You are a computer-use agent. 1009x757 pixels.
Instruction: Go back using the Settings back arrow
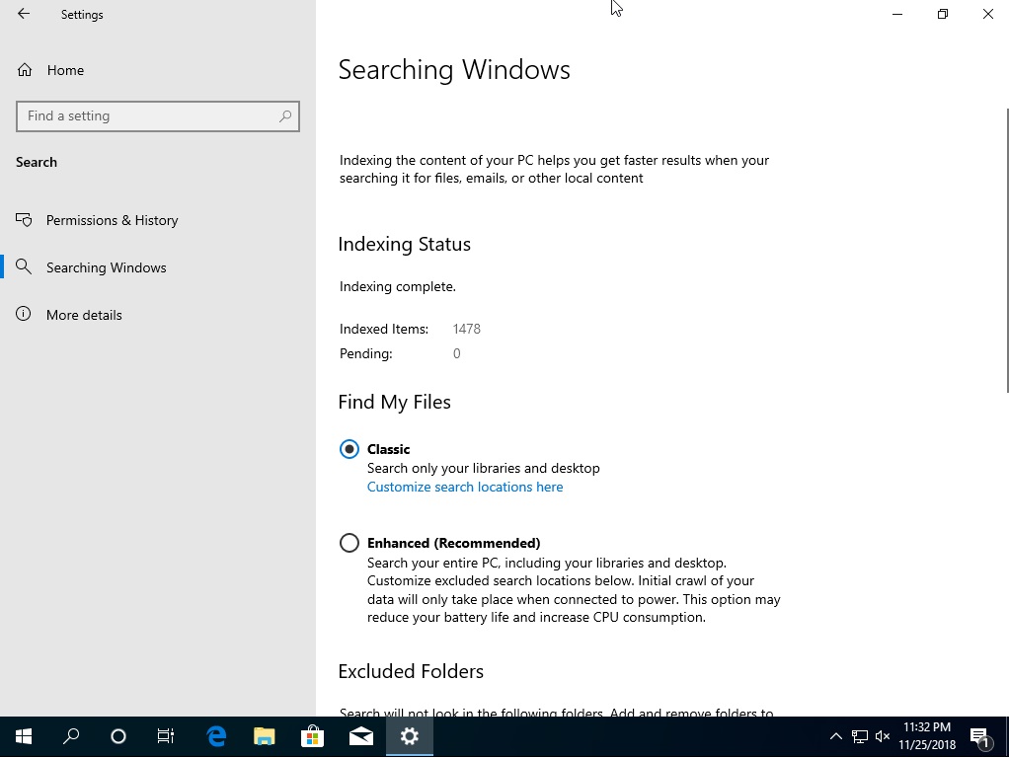(24, 14)
